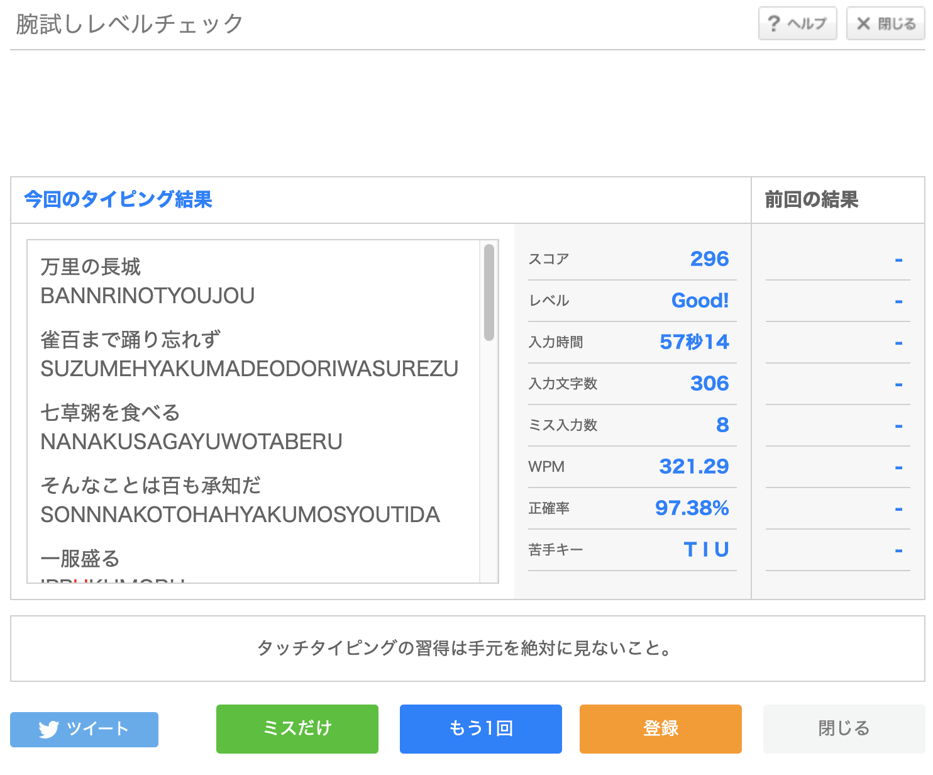Click the WPM value 321.29
Screen dimensions: 933x775
[693, 466]
